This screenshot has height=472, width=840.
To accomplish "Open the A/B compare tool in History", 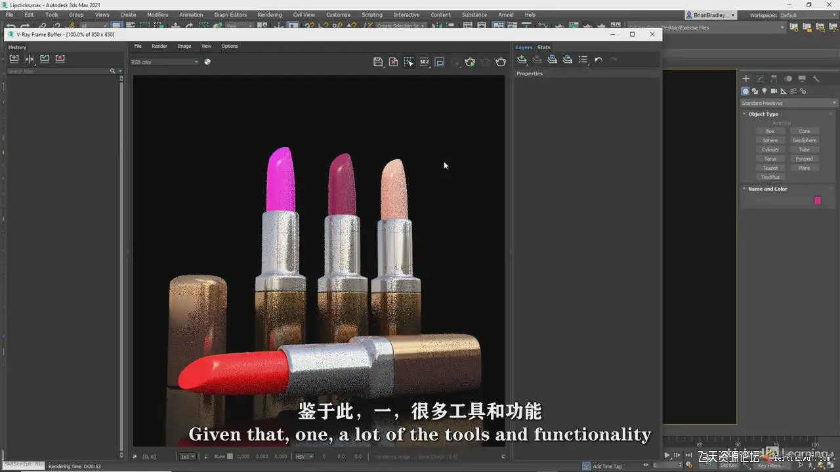I will click(x=30, y=58).
